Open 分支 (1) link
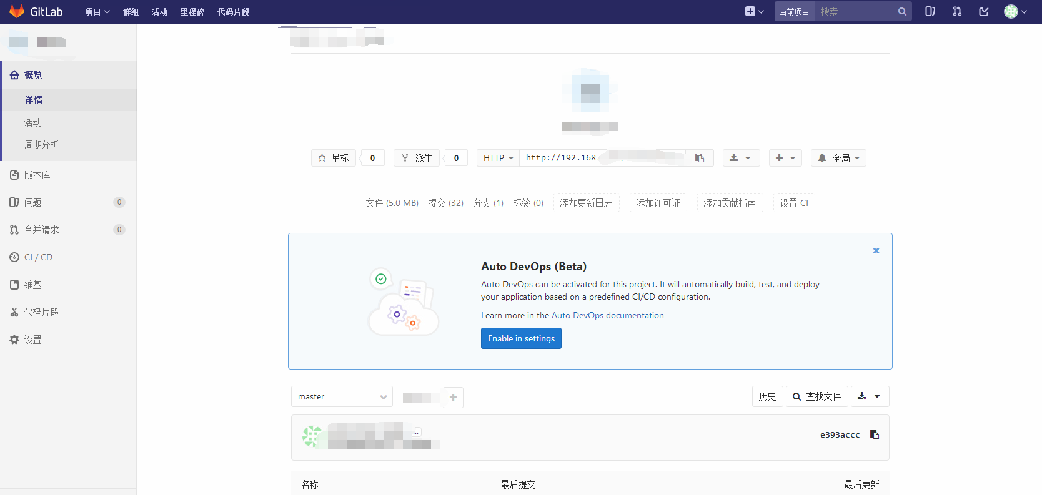Image resolution: width=1042 pixels, height=495 pixels. pyautogui.click(x=488, y=203)
